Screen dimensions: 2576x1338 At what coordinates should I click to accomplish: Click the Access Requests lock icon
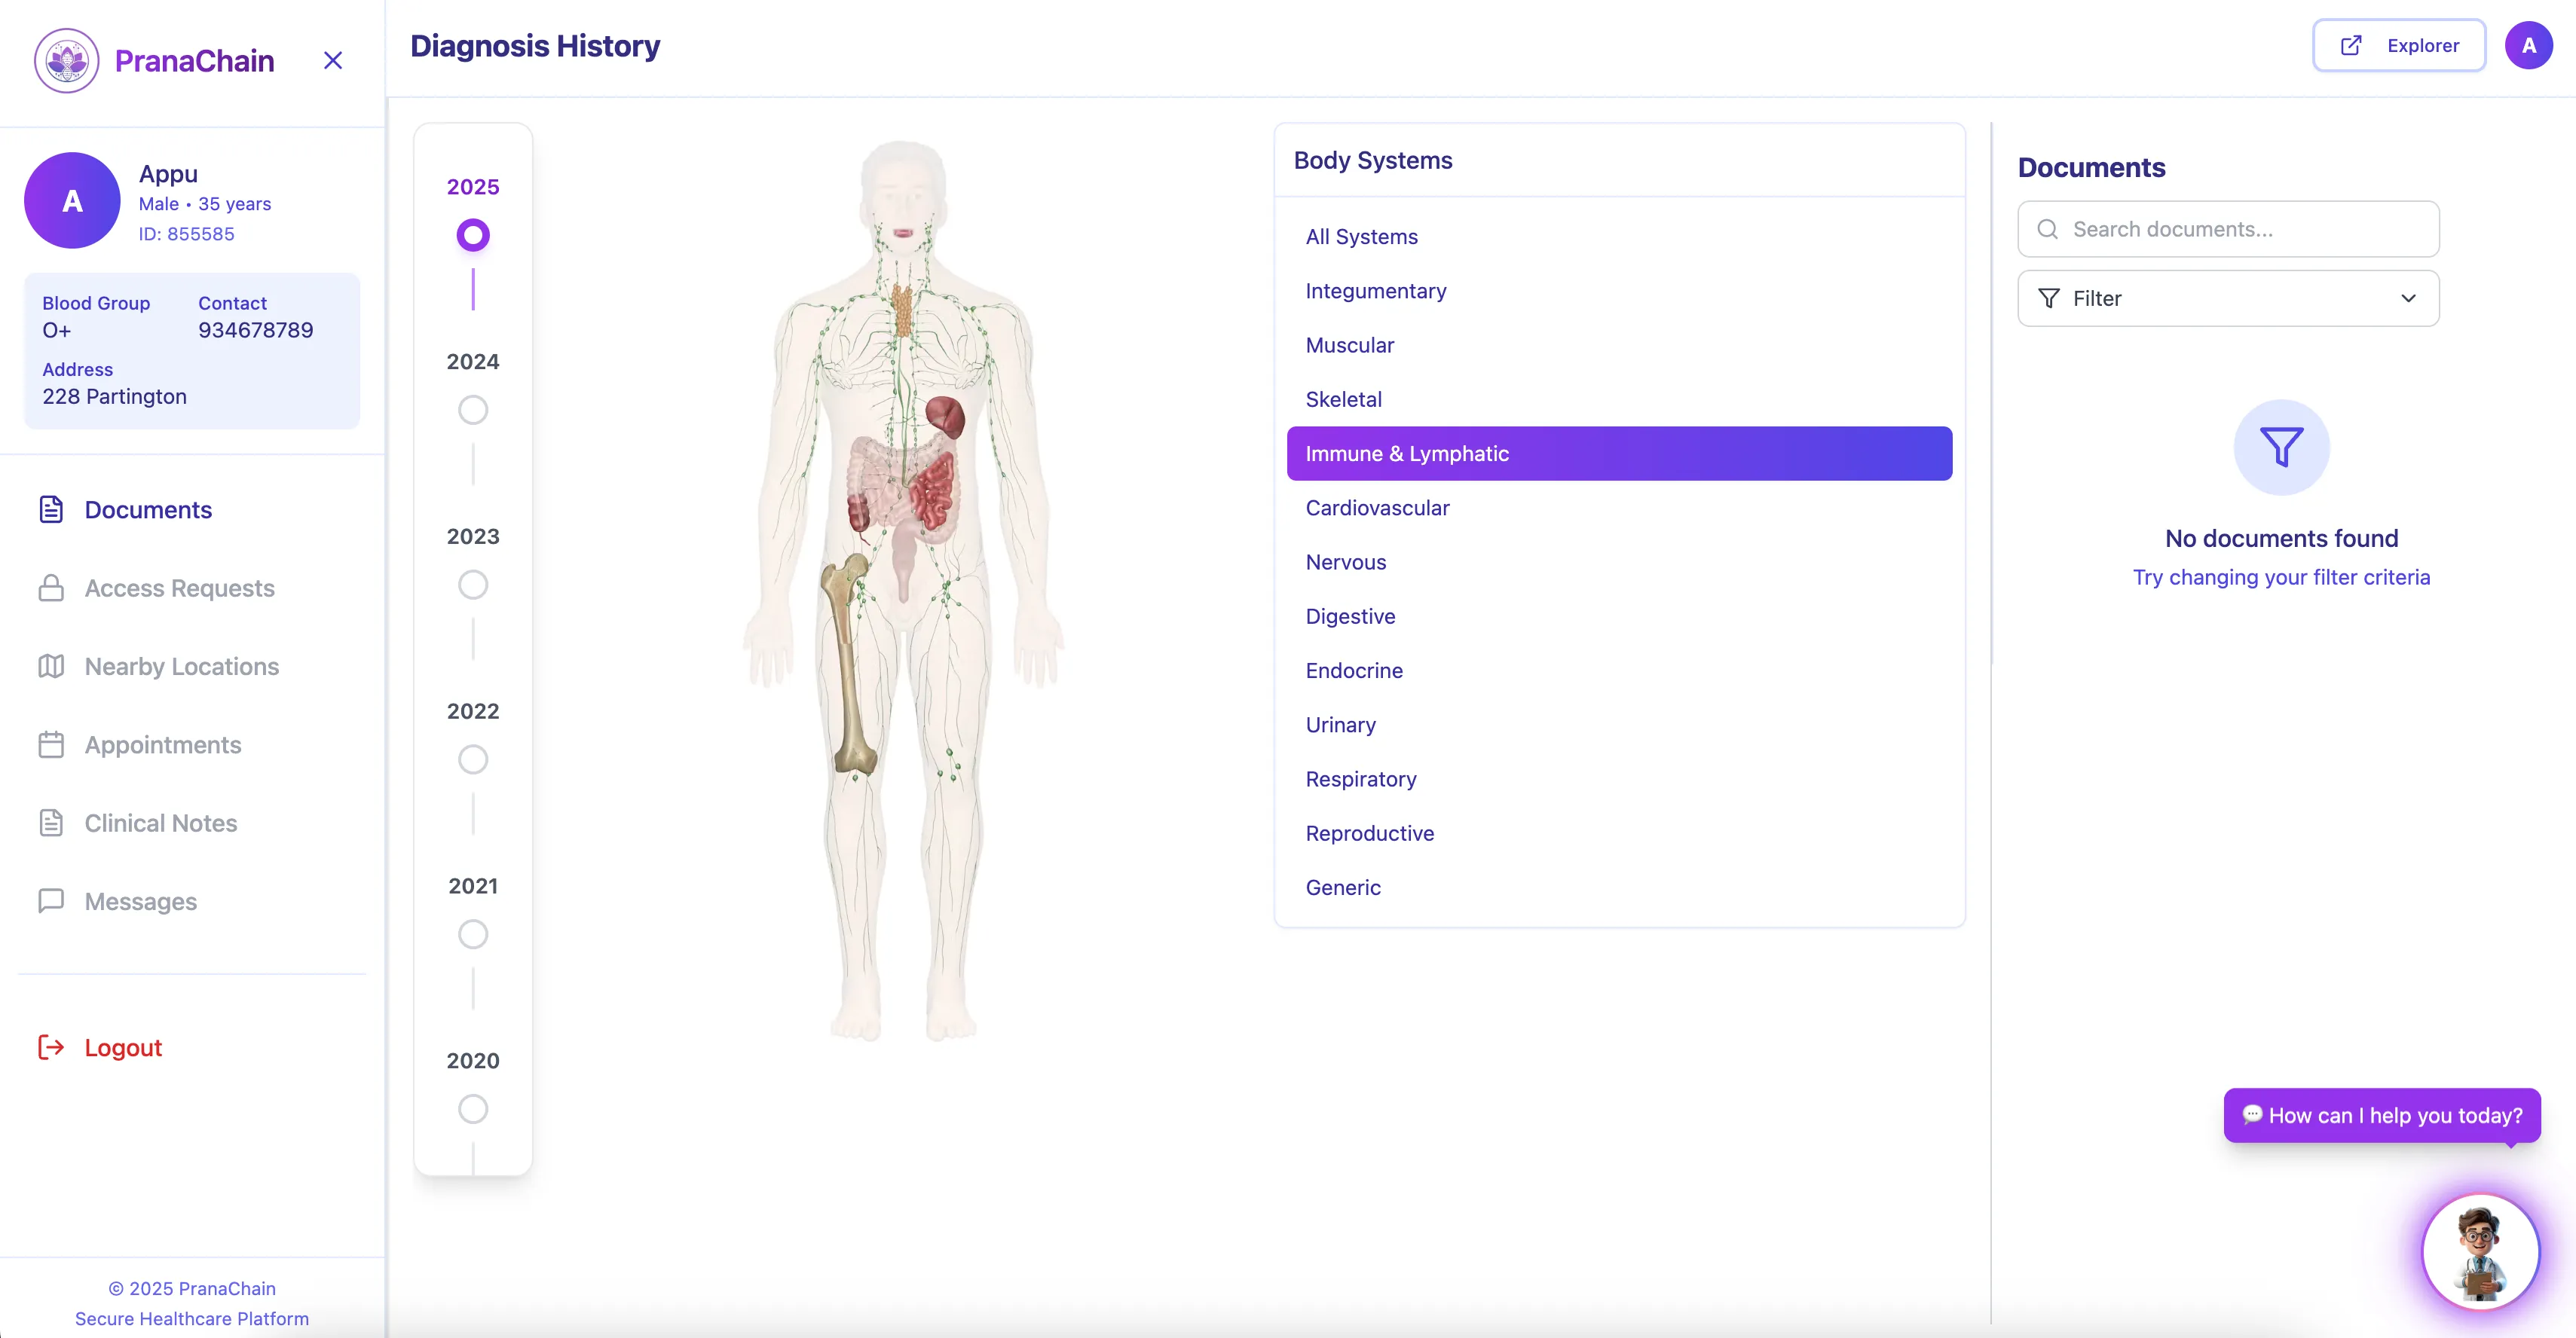(x=51, y=588)
